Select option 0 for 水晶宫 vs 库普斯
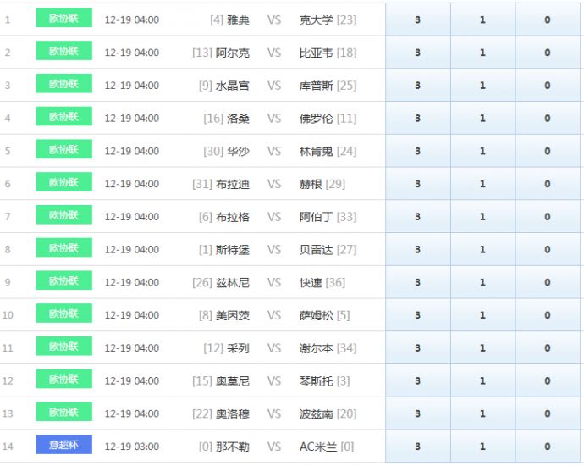Viewport: 584px width, 466px height. [548, 86]
